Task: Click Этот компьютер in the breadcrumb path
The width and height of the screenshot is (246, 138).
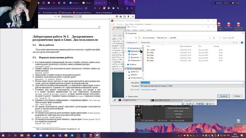Action: coord(148,38)
